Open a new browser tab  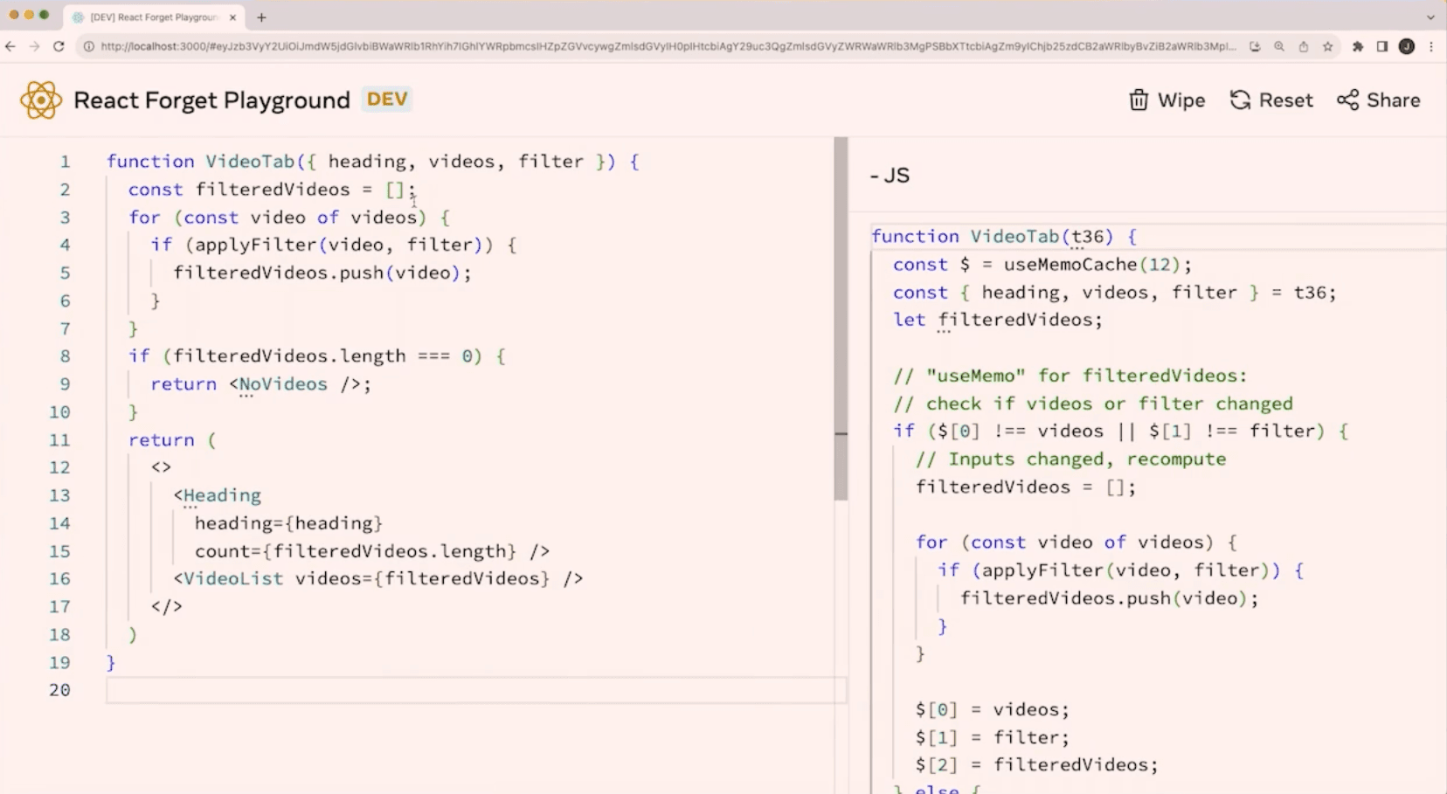pos(261,17)
